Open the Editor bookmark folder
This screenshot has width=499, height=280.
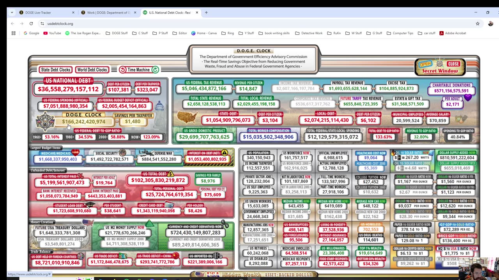coord(180,33)
